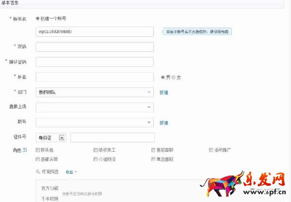Screen dimensions: 291x202
Task: Click the 新建 link next to 部门
Action: coord(163,92)
